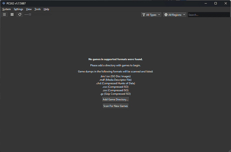Maximize the PCSX2 window
The height and width of the screenshot is (152, 231).
click(x=215, y=3)
